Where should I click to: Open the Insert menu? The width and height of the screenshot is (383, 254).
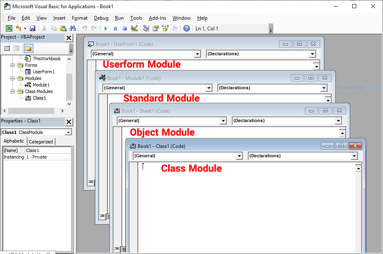click(59, 18)
